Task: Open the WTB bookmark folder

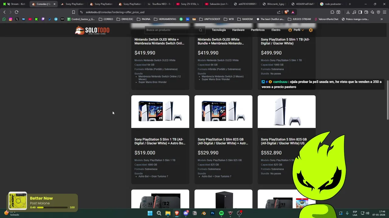Action: point(229,19)
